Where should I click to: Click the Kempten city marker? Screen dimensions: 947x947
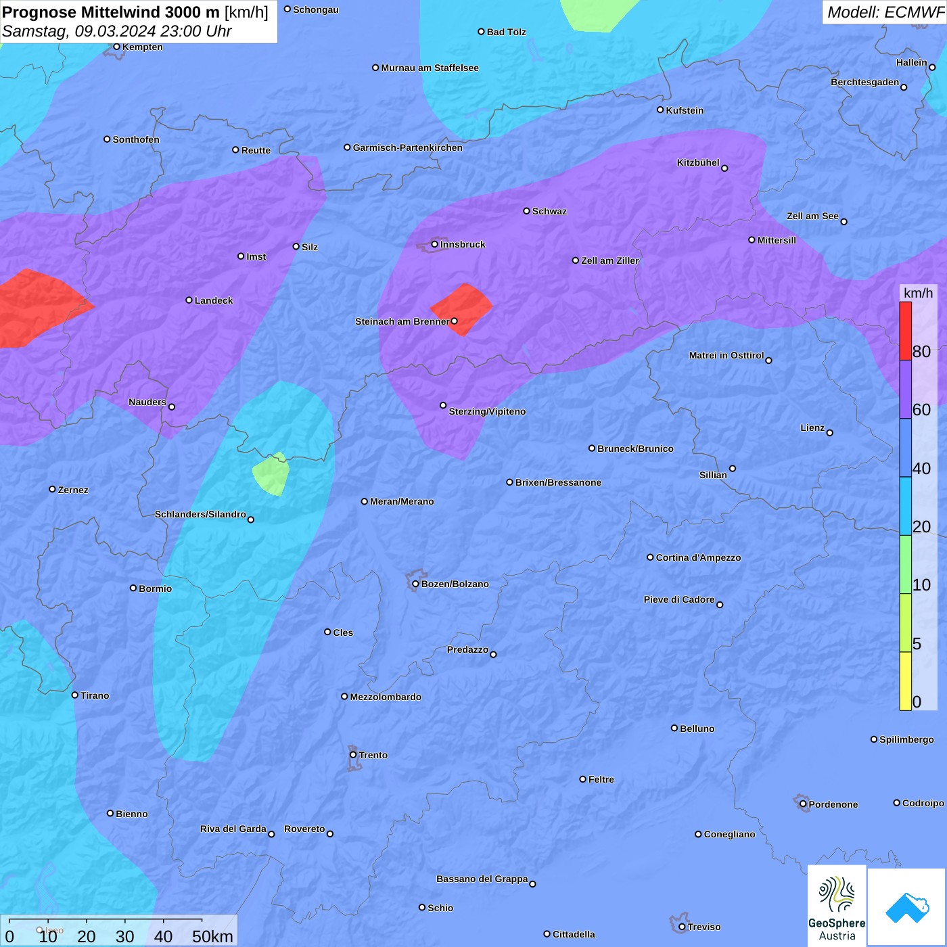[x=116, y=47]
